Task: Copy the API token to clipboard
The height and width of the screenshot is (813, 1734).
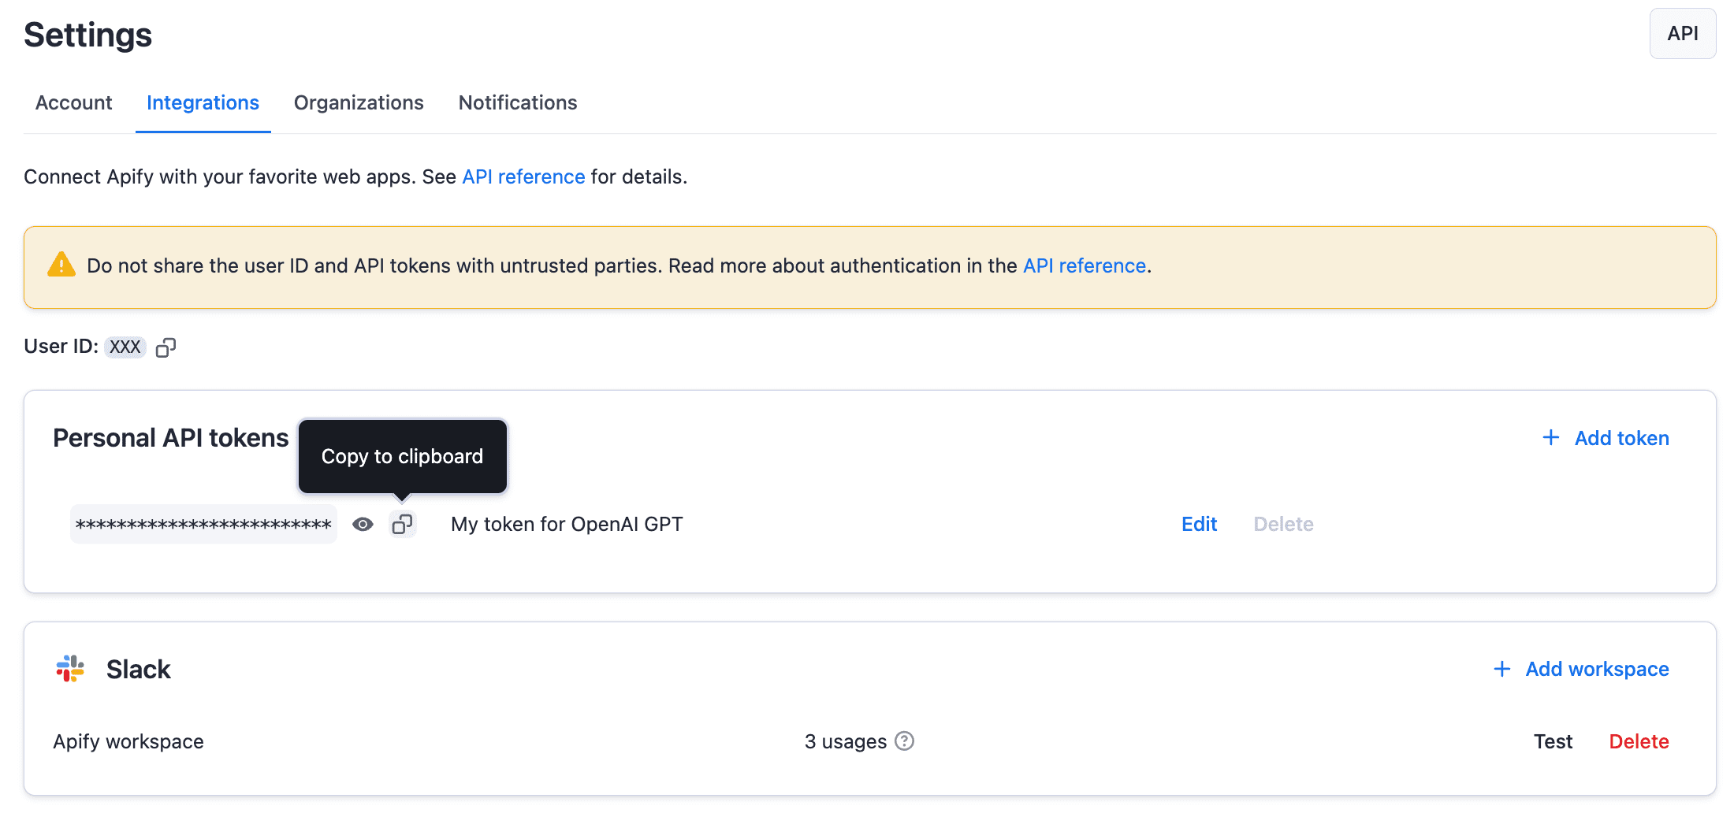Action: 403,523
